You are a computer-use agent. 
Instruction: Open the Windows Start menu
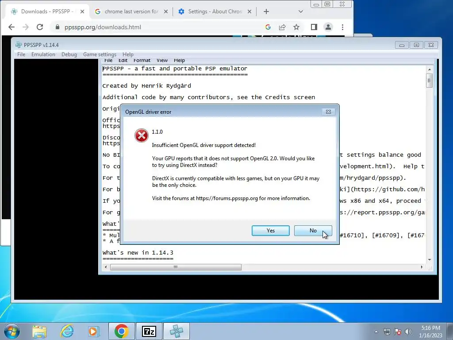12,331
